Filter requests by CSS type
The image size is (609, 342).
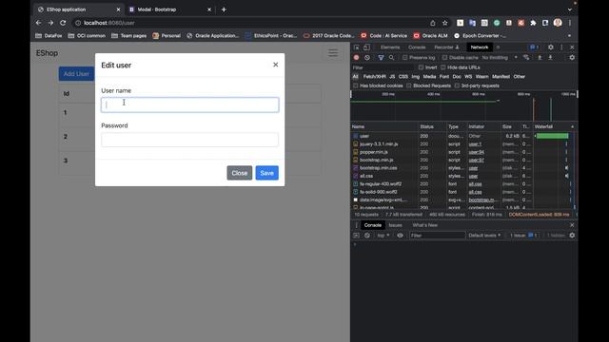click(403, 77)
